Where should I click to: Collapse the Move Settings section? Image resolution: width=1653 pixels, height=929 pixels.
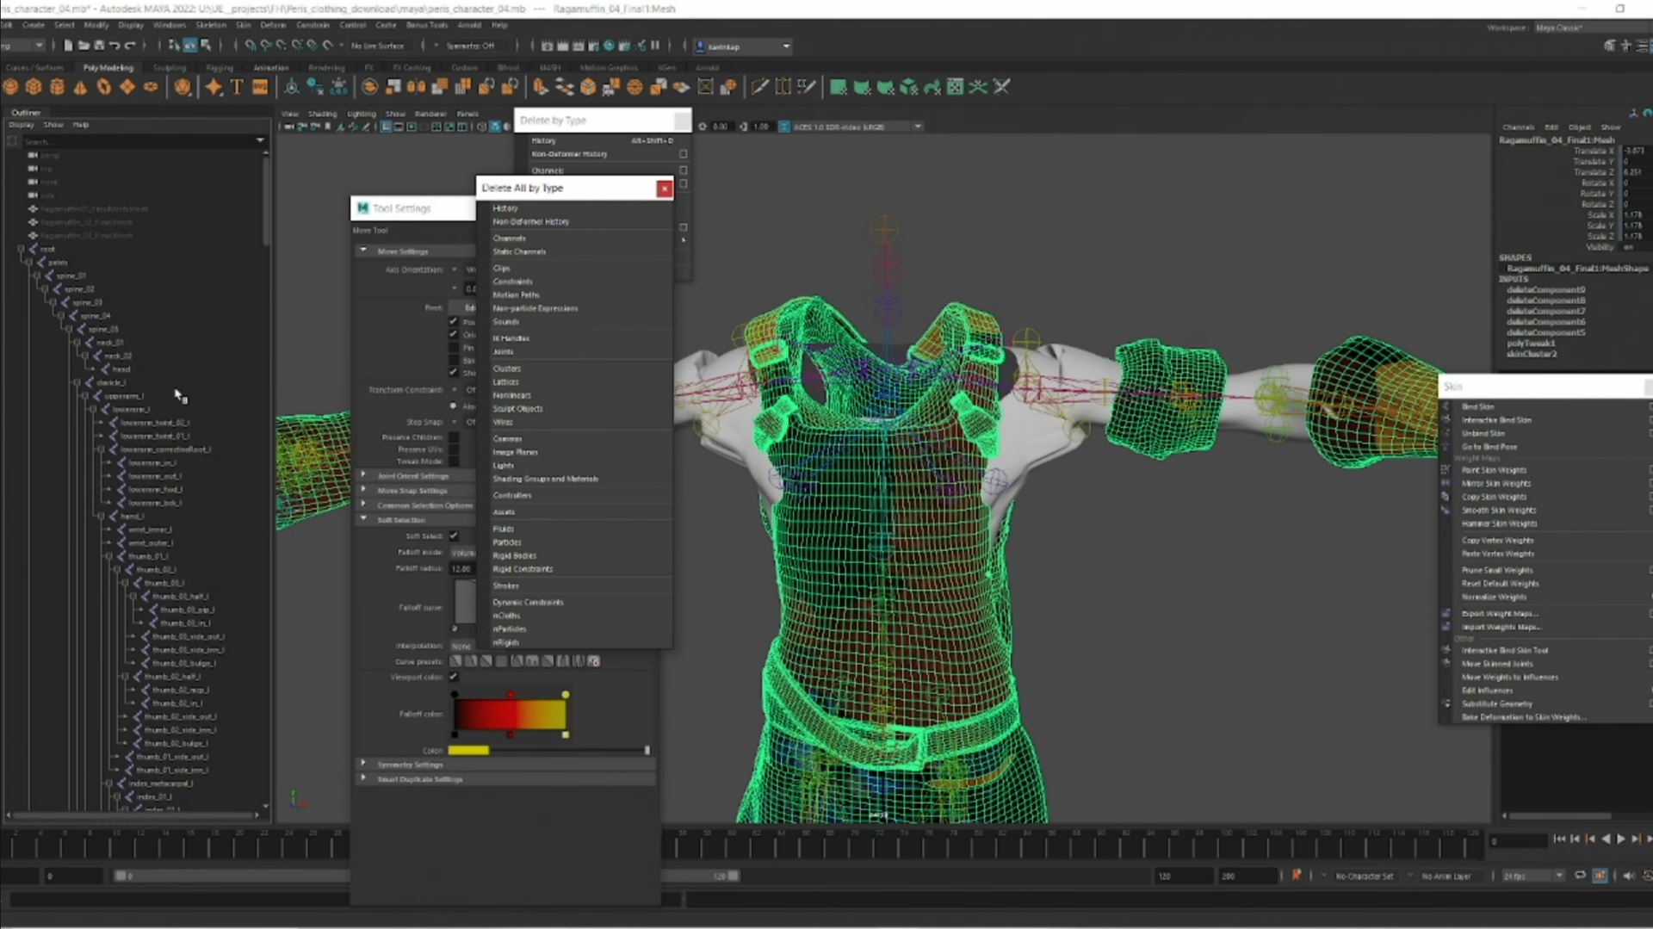click(x=363, y=251)
